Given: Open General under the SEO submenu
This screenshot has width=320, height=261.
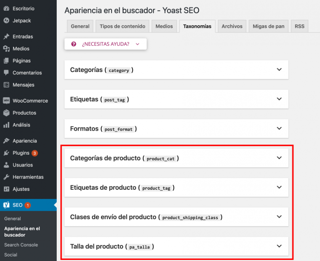Looking at the screenshot, I should pyautogui.click(x=13, y=219).
